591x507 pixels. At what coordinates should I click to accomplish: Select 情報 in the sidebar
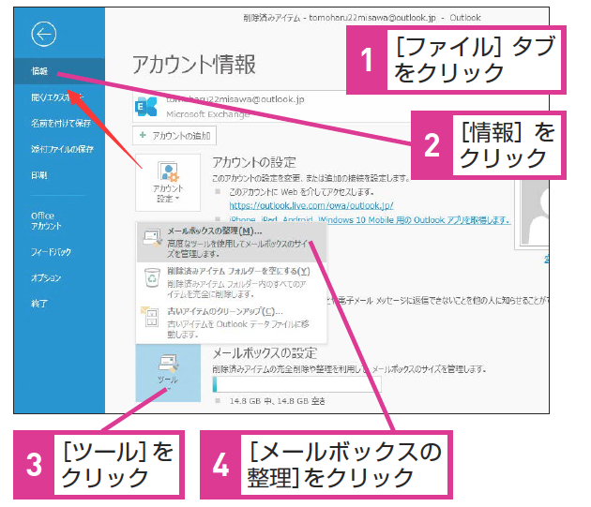pos(59,71)
